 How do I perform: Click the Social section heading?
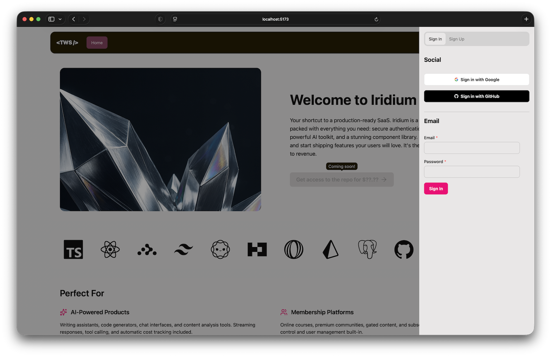tap(433, 60)
